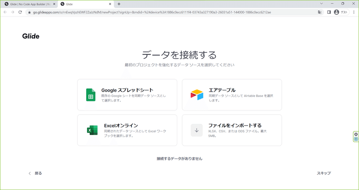
Task: Click the Excel green logo icon
Action: (92, 130)
